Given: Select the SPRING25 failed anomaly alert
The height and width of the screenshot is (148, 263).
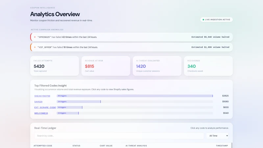Looking at the screenshot, I should pyautogui.click(x=131, y=37).
